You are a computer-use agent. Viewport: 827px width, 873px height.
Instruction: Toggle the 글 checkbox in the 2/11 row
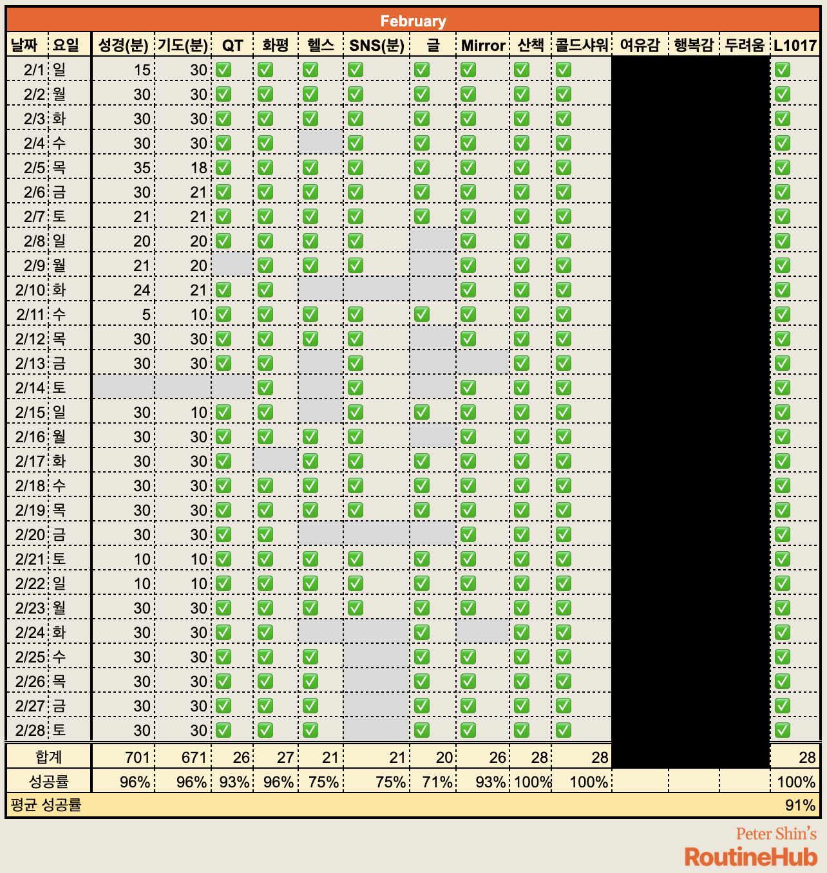[x=422, y=314]
